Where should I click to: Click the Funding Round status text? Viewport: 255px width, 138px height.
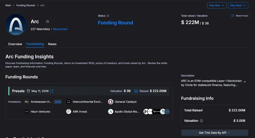coord(115,23)
